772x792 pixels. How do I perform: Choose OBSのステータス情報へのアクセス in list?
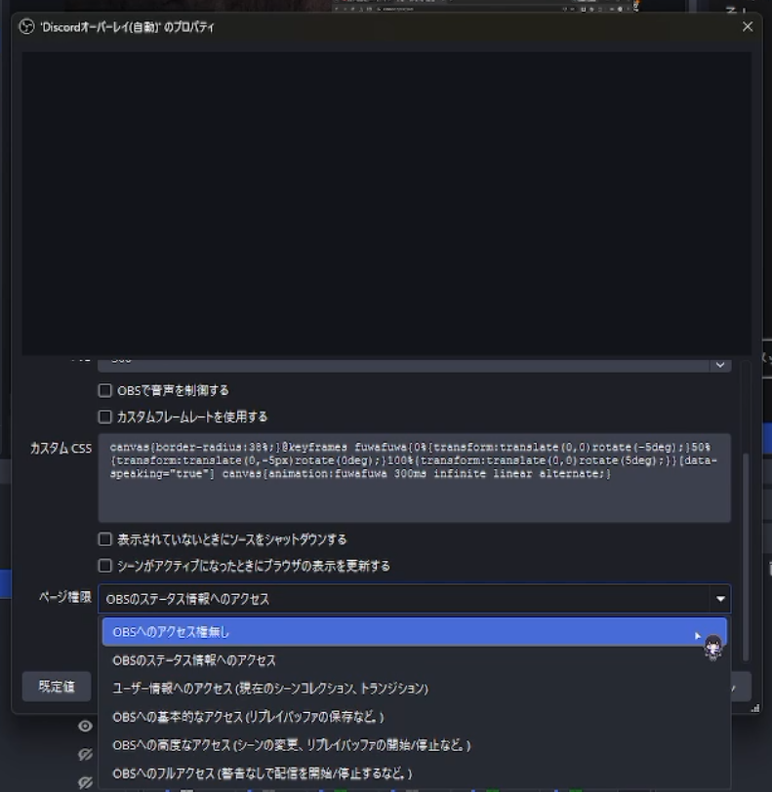coord(414,660)
